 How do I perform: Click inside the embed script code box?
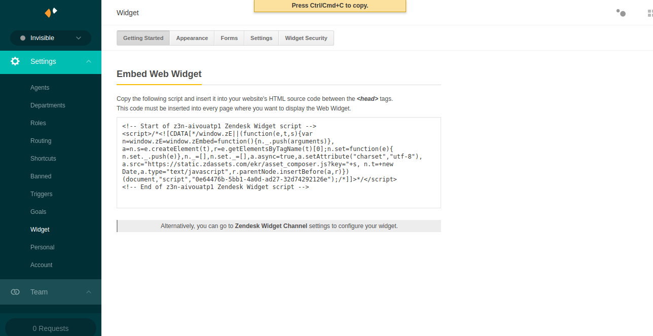pyautogui.click(x=279, y=163)
